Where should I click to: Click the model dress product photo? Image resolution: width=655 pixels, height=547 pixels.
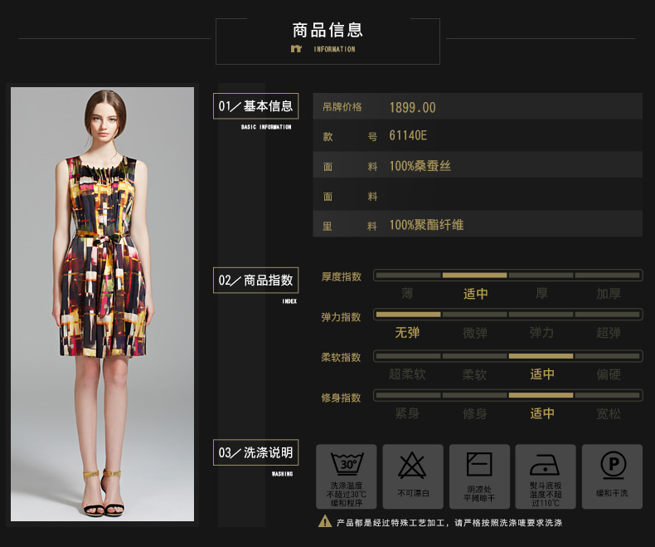[x=102, y=304]
